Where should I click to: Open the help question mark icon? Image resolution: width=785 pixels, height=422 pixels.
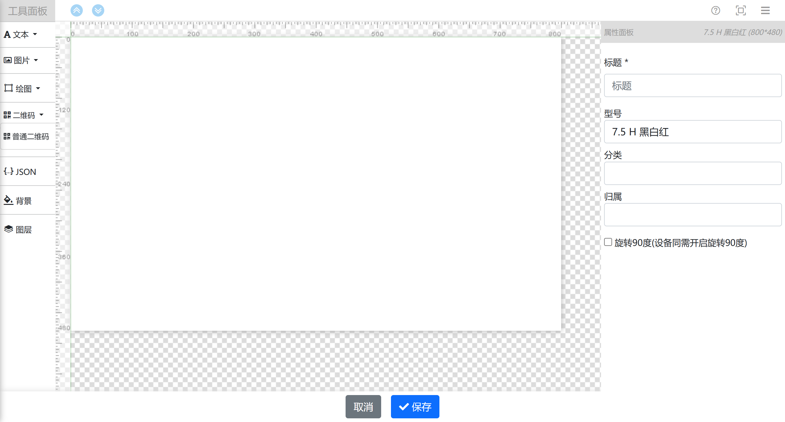(716, 10)
